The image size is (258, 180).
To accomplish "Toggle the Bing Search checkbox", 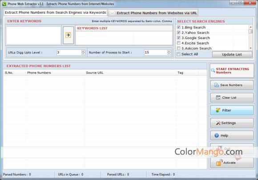I will [x=178, y=27].
